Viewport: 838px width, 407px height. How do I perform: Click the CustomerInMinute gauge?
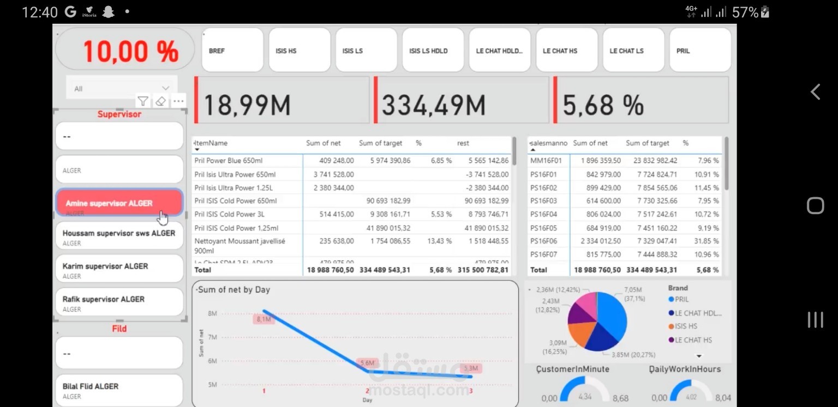[x=585, y=389]
